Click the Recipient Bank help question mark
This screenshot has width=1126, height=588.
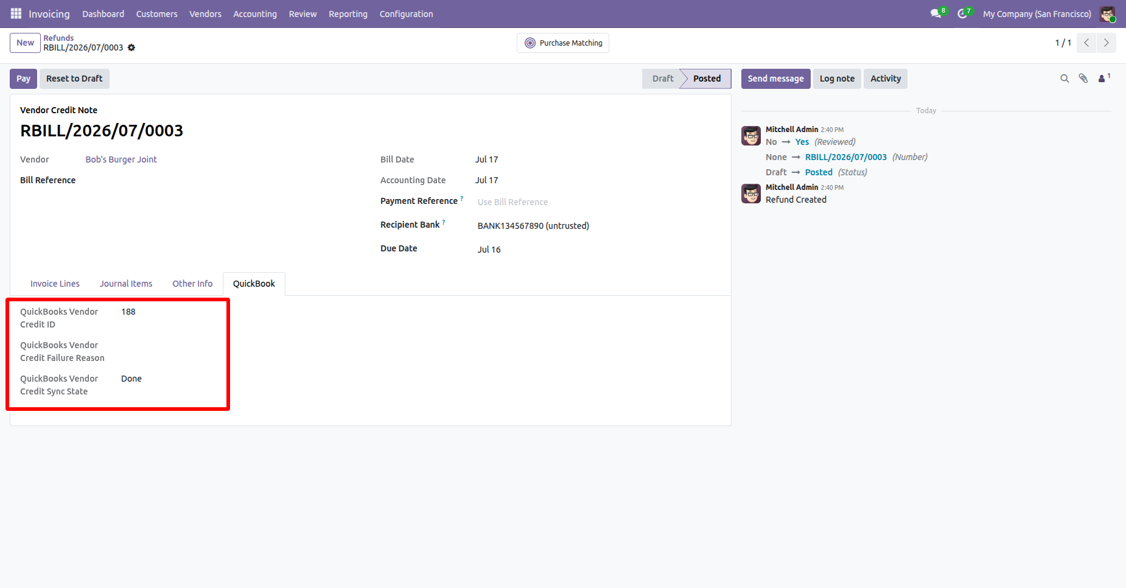[x=444, y=222]
